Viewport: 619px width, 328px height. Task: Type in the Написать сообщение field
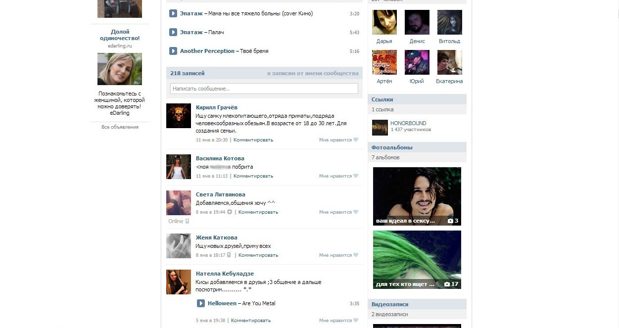264,89
